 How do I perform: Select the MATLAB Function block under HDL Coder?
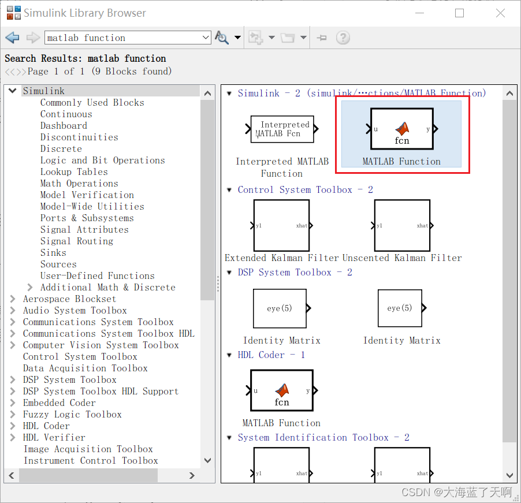click(282, 391)
